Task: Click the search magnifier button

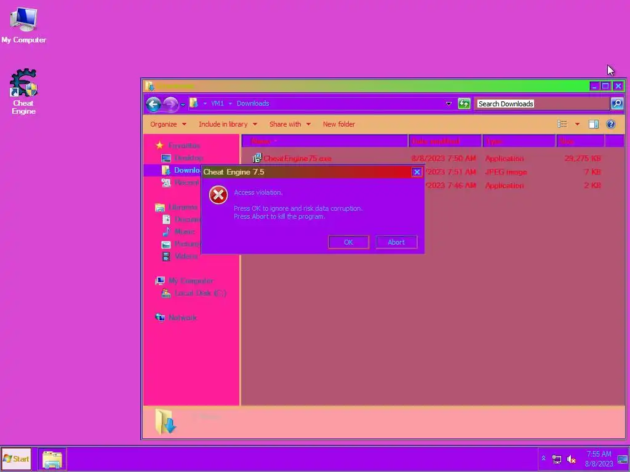Action: (617, 103)
